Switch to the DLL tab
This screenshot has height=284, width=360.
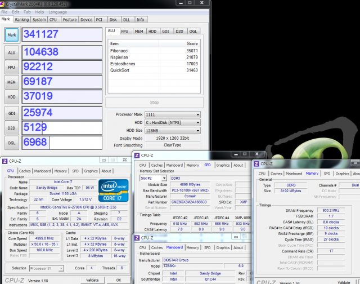tap(127, 20)
